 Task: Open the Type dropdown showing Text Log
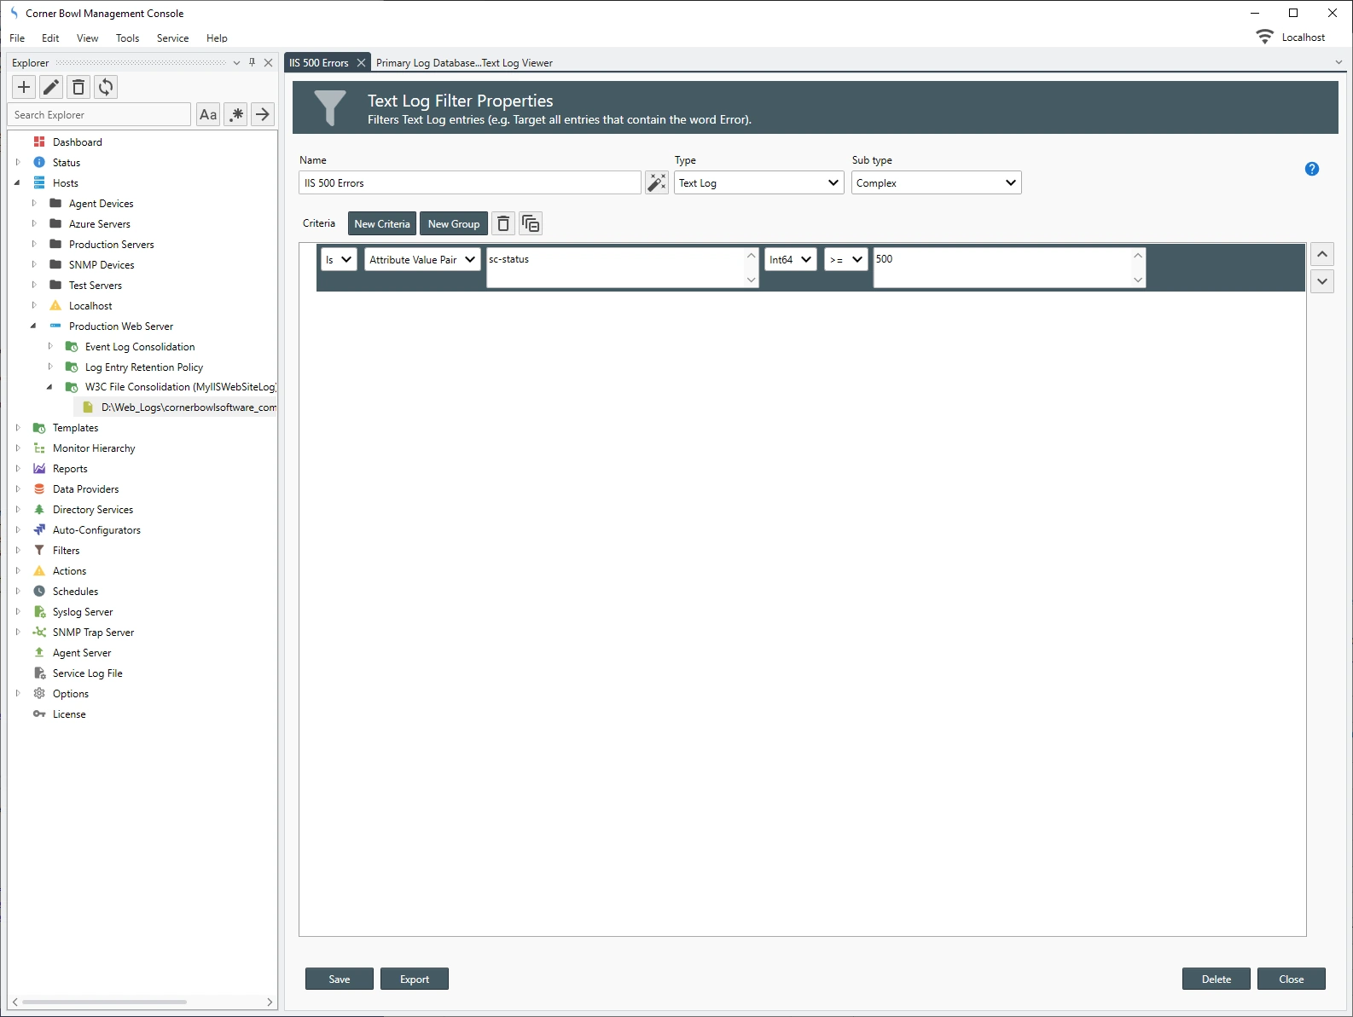point(758,183)
